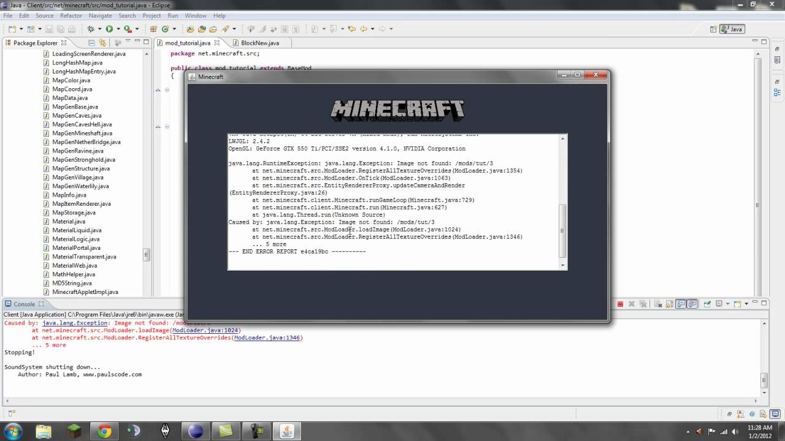Click the Scroll Lock icon in Console
This screenshot has width=785, height=441.
coord(669,304)
